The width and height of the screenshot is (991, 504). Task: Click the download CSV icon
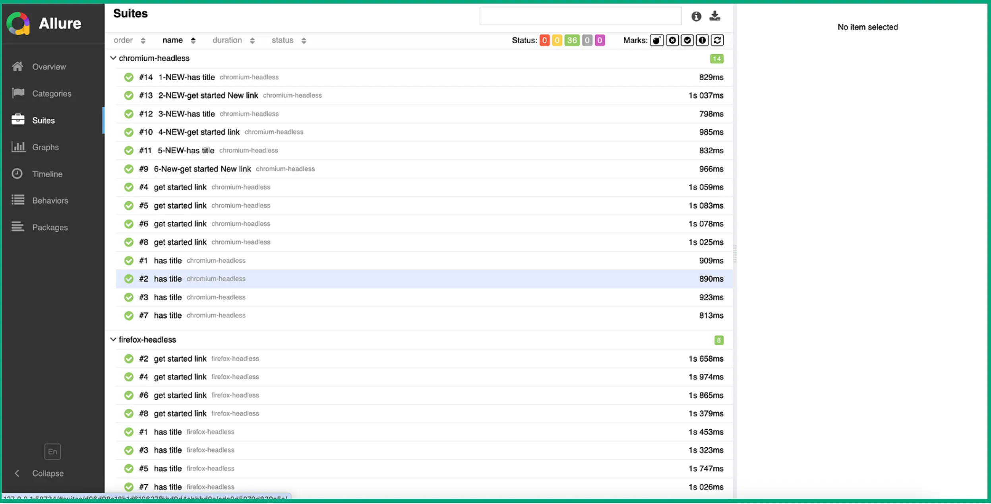coord(714,16)
